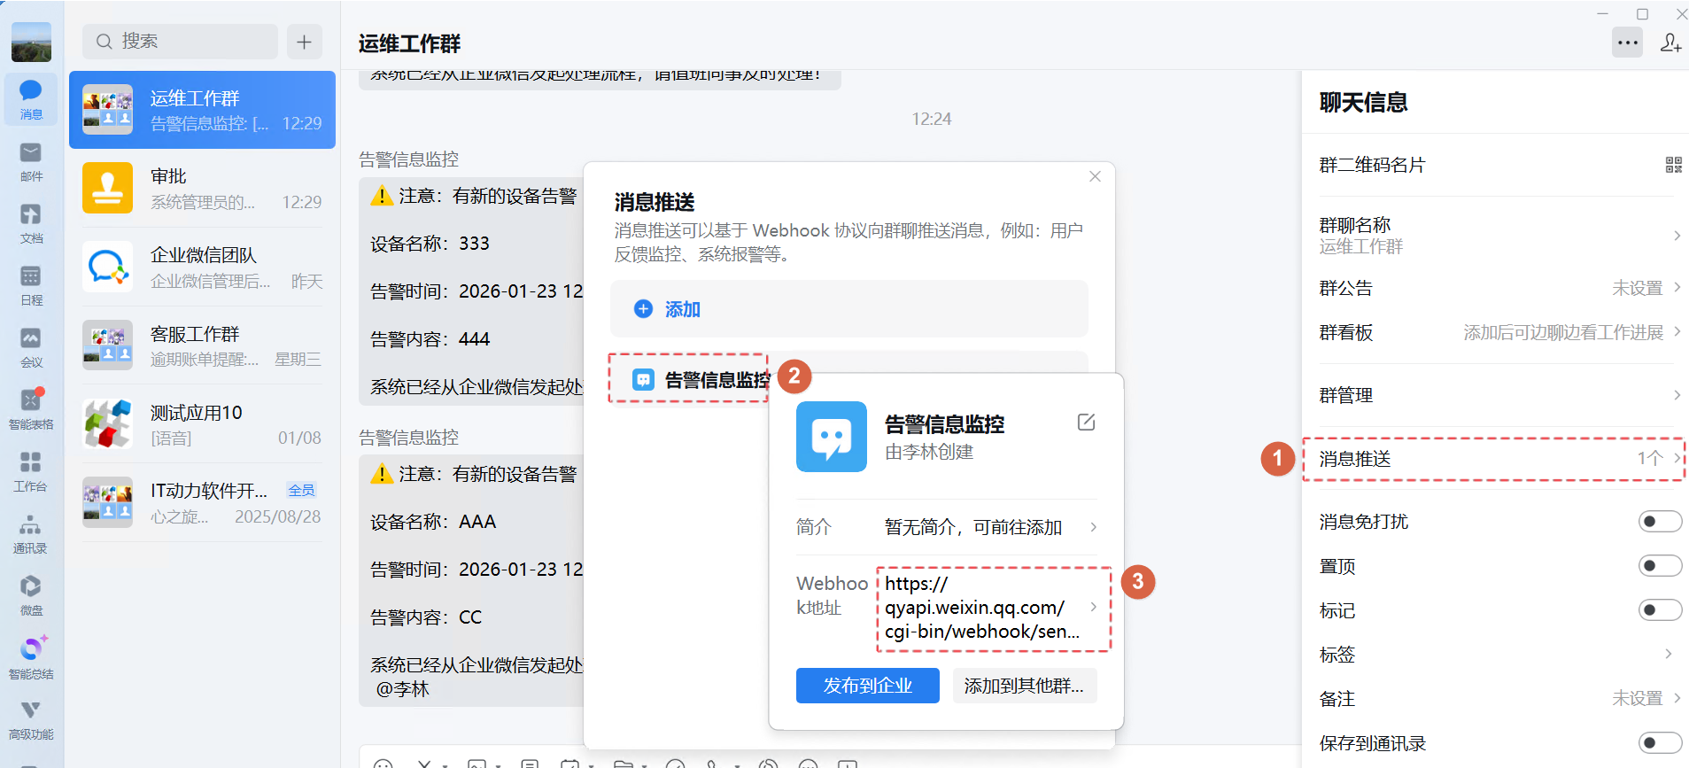Image resolution: width=1689 pixels, height=768 pixels.
Task: Click the blue plus 添加 icon
Action: click(x=644, y=308)
